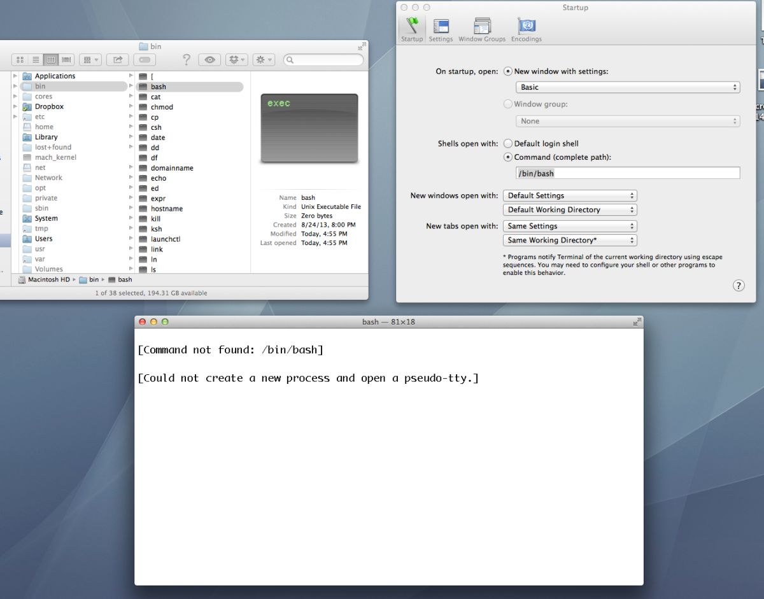Click 'bin' in Finder path bar
This screenshot has height=599, width=764.
pos(89,279)
